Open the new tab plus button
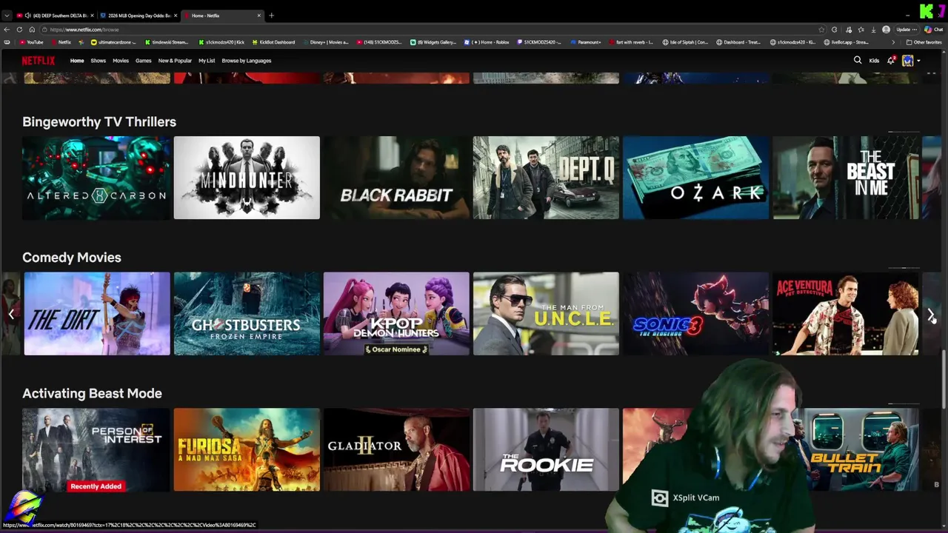 [x=271, y=16]
